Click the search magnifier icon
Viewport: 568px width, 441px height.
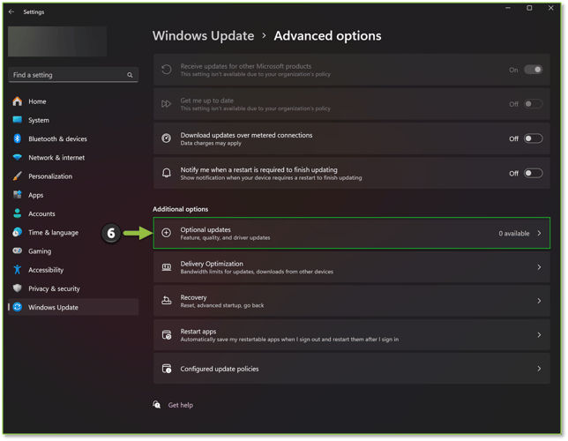coord(130,75)
